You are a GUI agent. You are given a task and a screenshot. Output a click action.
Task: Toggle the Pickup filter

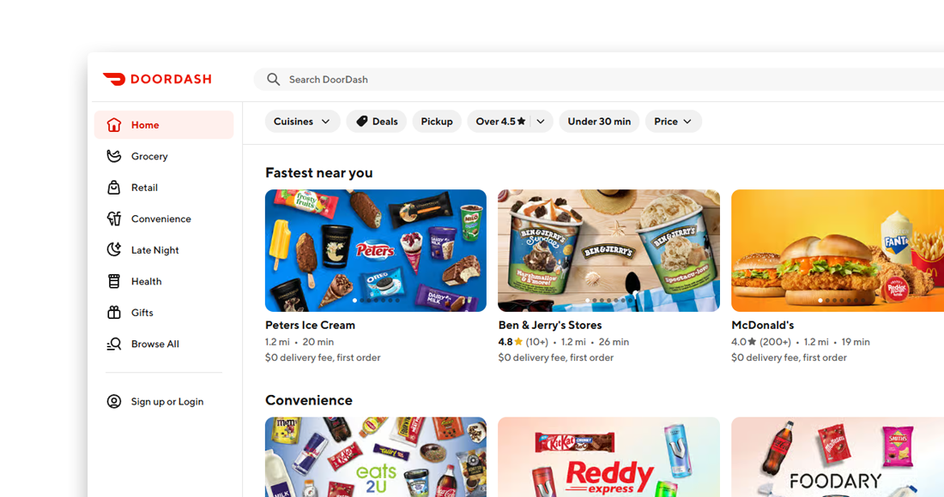pyautogui.click(x=437, y=122)
